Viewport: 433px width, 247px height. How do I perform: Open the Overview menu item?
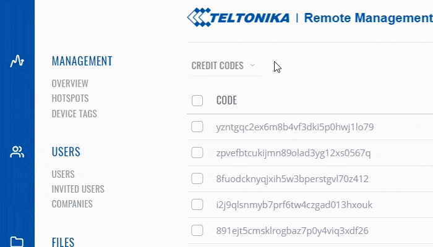70,83
